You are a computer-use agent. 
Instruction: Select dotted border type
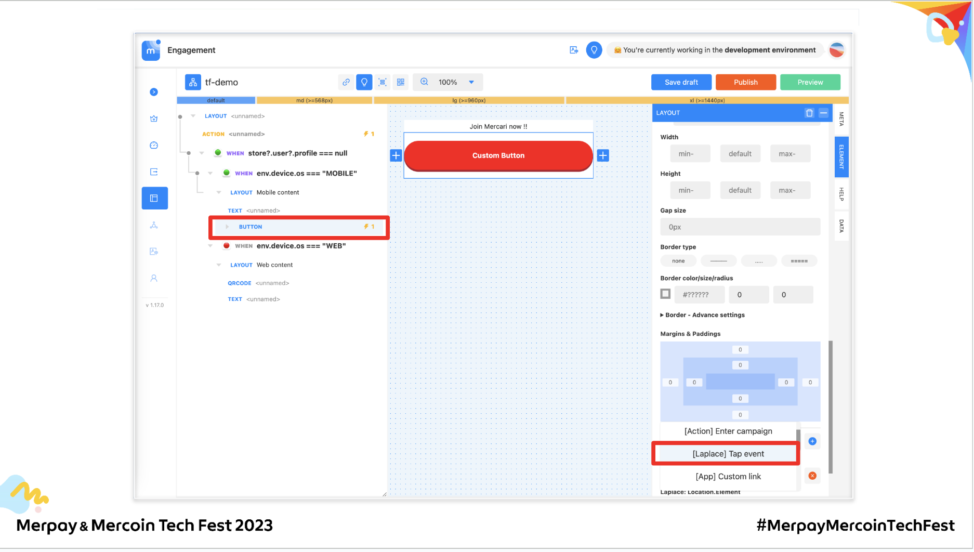click(759, 261)
